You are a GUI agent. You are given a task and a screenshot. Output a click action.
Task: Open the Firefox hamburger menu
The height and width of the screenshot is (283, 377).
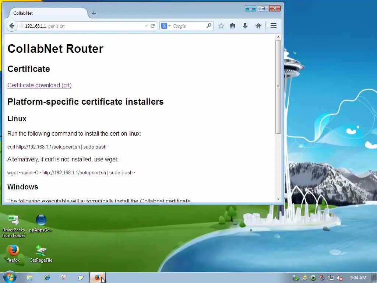(x=274, y=26)
